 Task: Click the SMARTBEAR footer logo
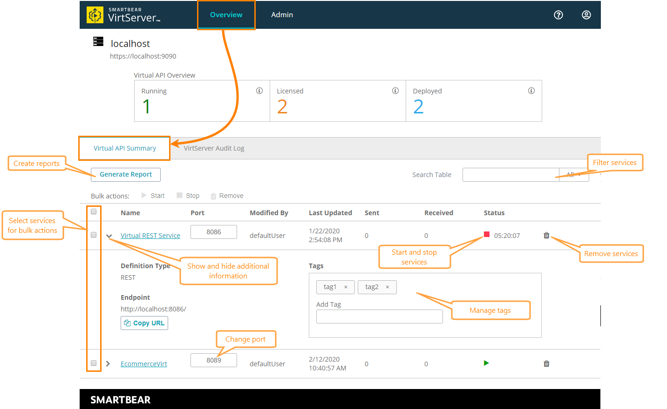pos(120,400)
